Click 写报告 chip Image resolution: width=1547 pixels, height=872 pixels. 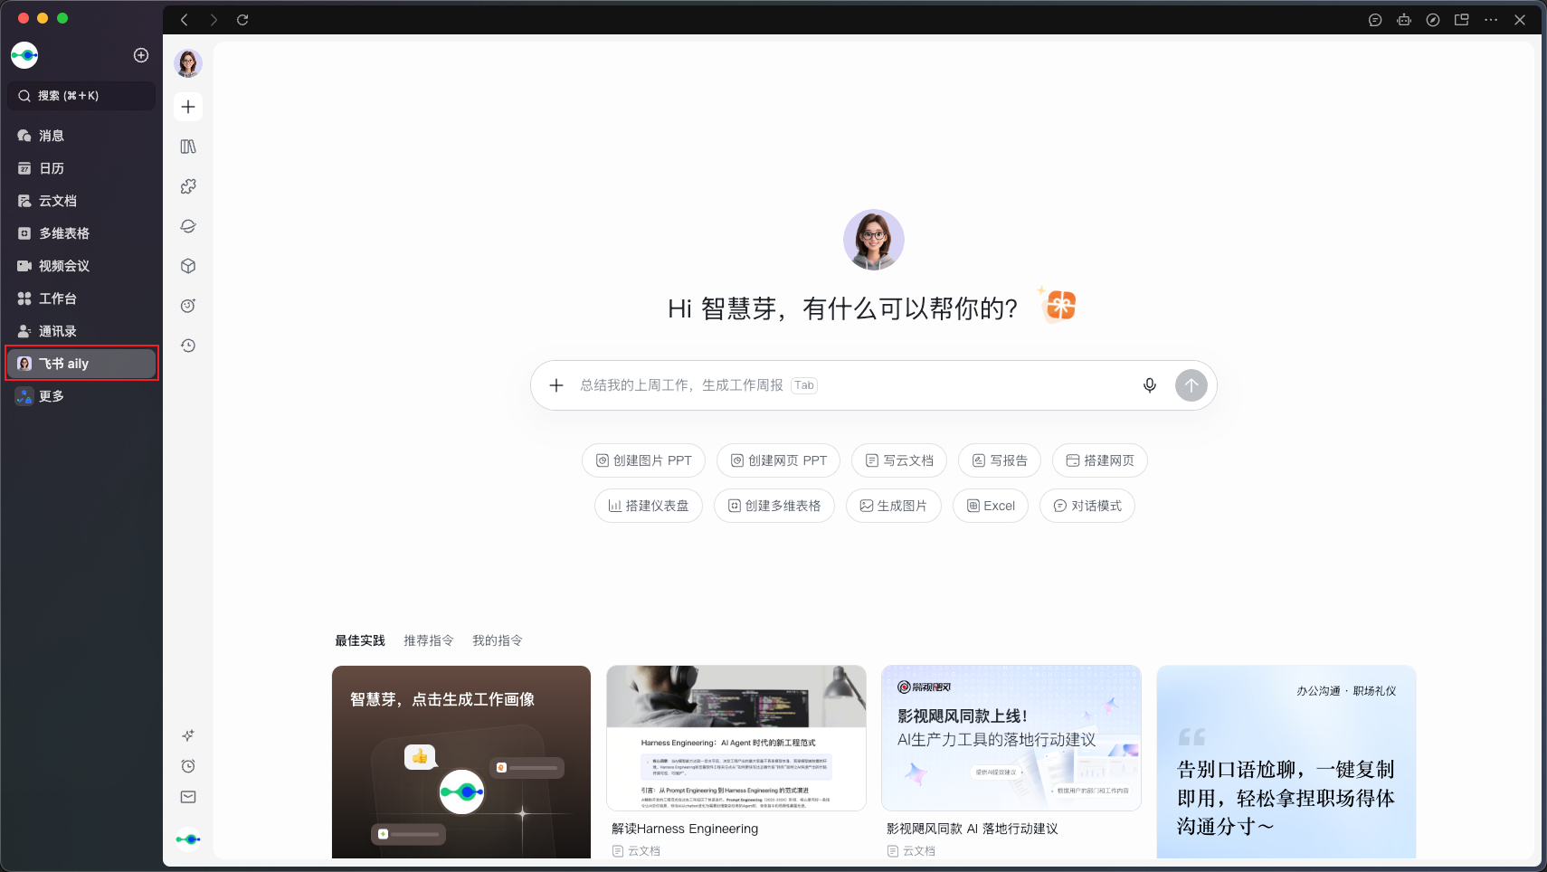[1000, 460]
